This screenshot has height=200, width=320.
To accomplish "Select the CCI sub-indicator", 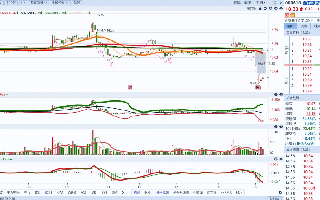I will pyautogui.click(x=104, y=193).
